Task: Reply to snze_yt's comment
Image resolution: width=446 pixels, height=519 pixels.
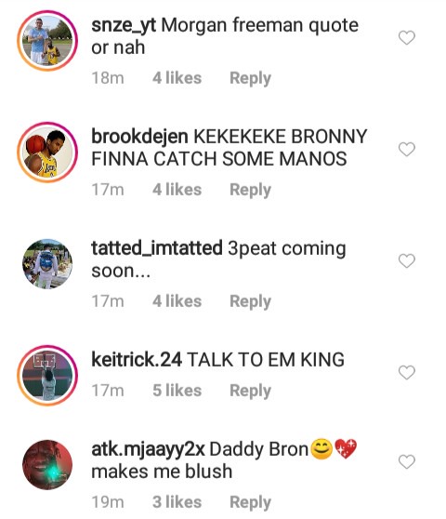Action: pyautogui.click(x=250, y=78)
